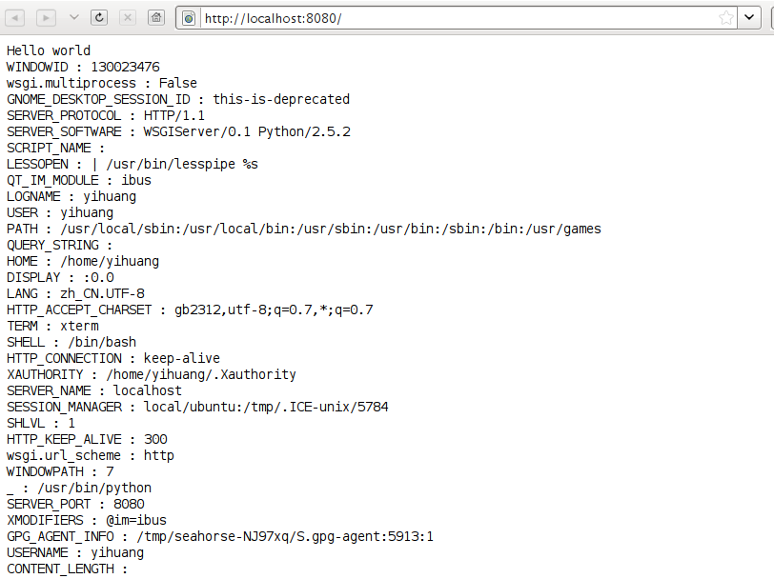The image size is (774, 579).
Task: Click the wsgi.url_scheme : http line
Action: (91, 455)
